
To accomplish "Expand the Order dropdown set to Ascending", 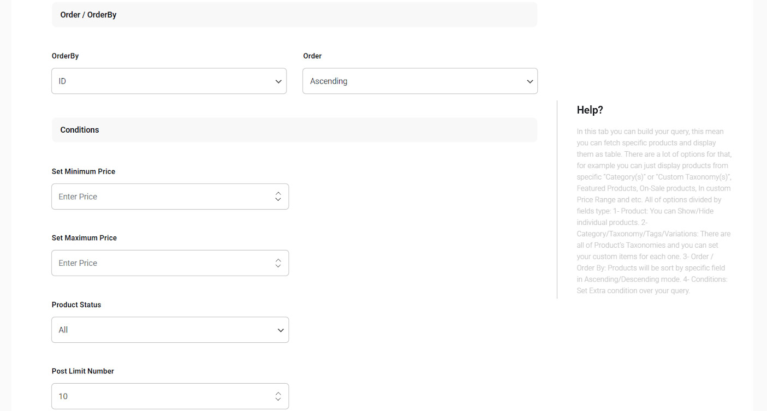I will click(419, 81).
